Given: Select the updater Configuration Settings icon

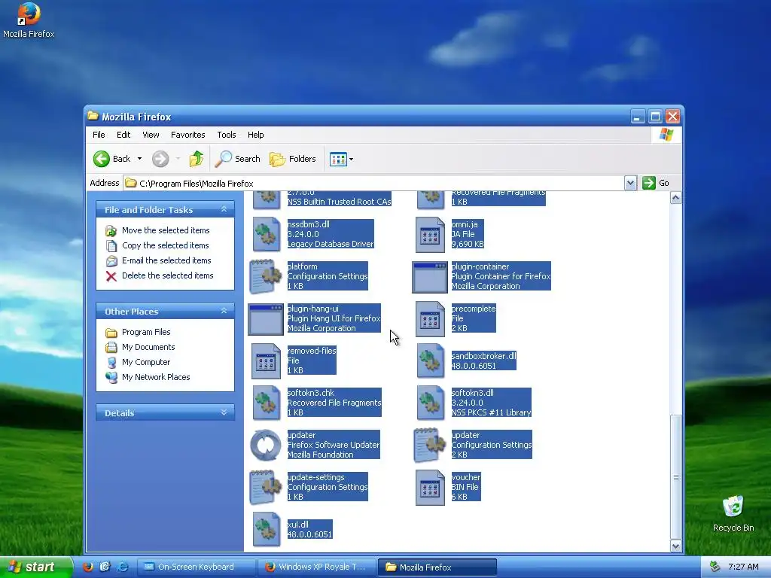Looking at the screenshot, I should tap(429, 446).
